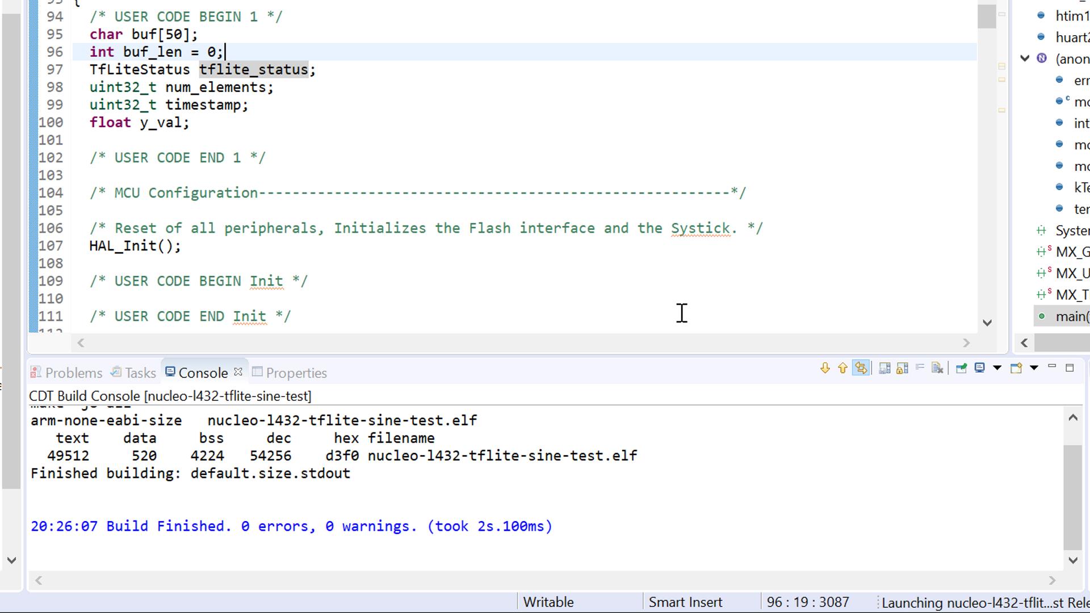
Task: Click the Properties tab
Action: (296, 372)
